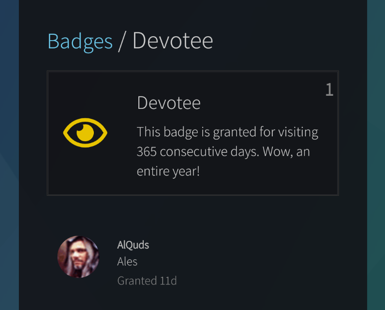Click 'This badge is granted for visiting' text
Image resolution: width=385 pixels, height=310 pixels.
coord(227,132)
